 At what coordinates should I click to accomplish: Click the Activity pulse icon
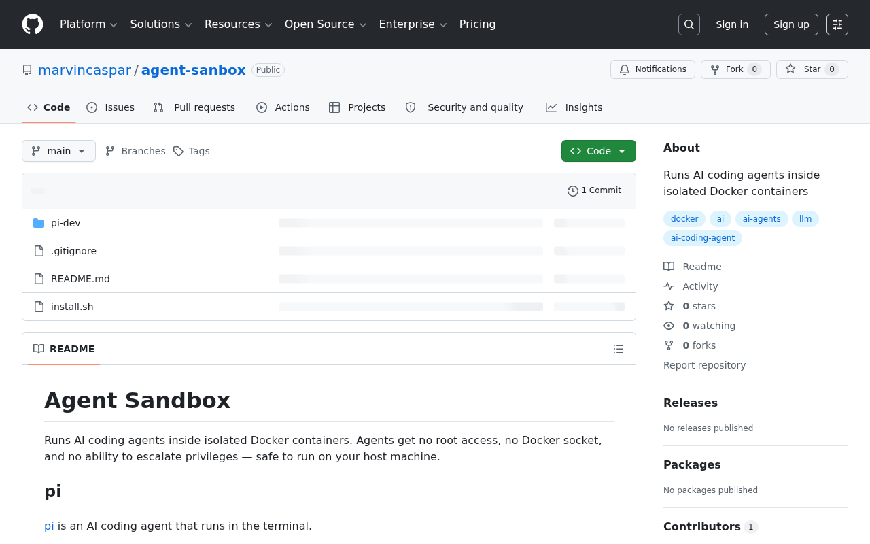(x=669, y=286)
